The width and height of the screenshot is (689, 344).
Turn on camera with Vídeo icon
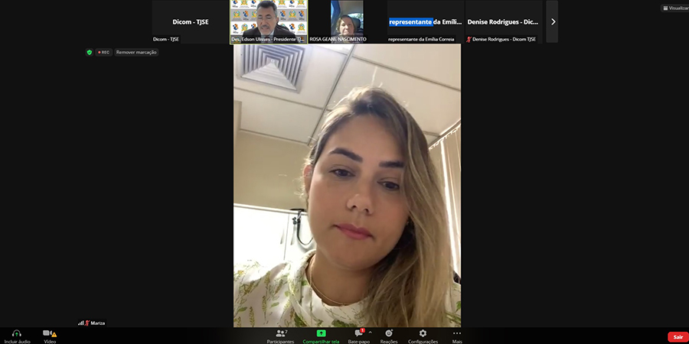[48, 333]
